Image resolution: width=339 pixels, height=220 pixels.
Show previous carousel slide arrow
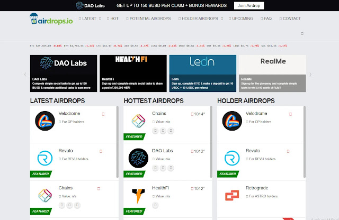pos(25,74)
